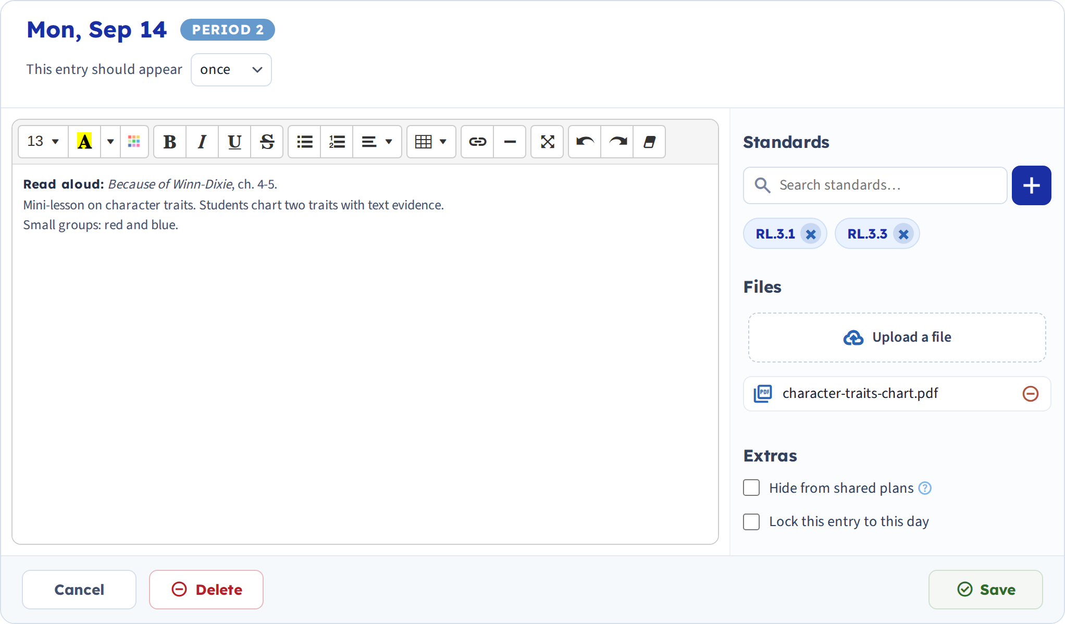Undo the last edit
1065x624 pixels.
[x=585, y=142]
